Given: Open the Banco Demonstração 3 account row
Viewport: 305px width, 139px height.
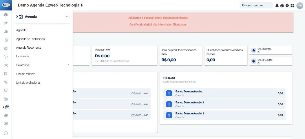Looking at the screenshot, I should coord(224,115).
